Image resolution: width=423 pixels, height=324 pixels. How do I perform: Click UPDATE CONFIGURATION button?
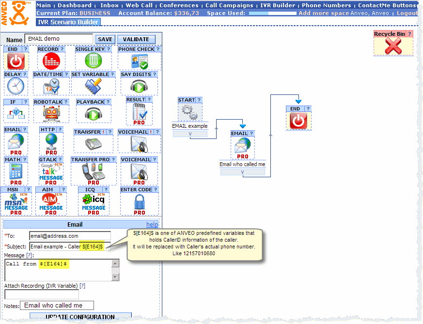point(80,316)
